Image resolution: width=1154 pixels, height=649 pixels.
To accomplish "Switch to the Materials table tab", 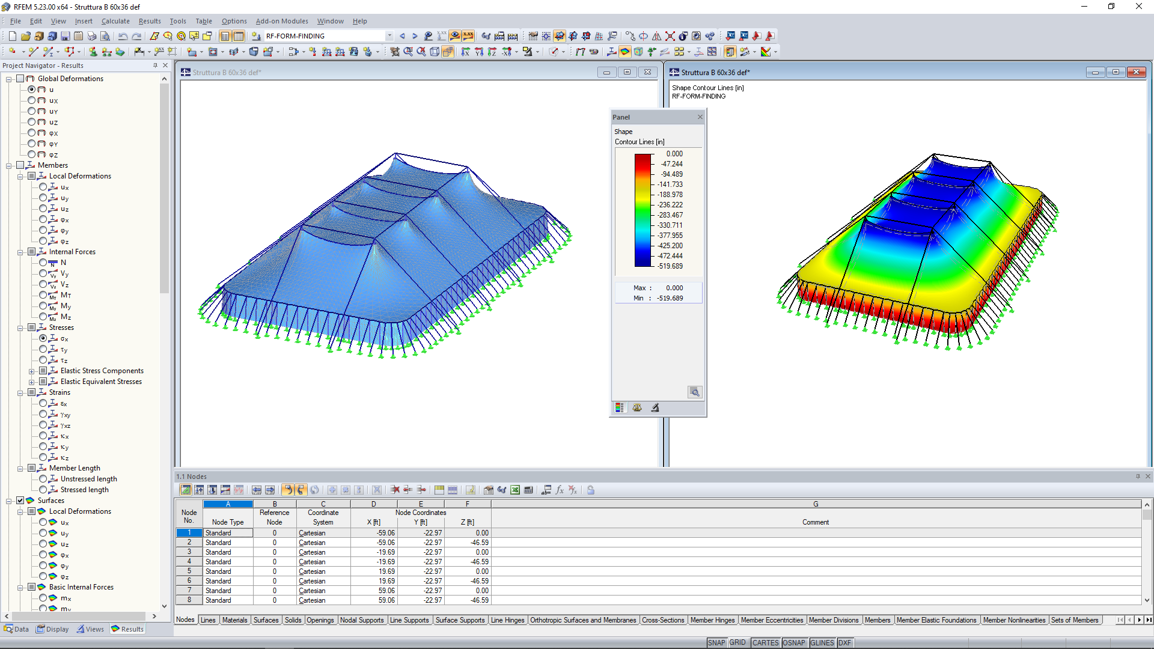I will click(x=234, y=620).
